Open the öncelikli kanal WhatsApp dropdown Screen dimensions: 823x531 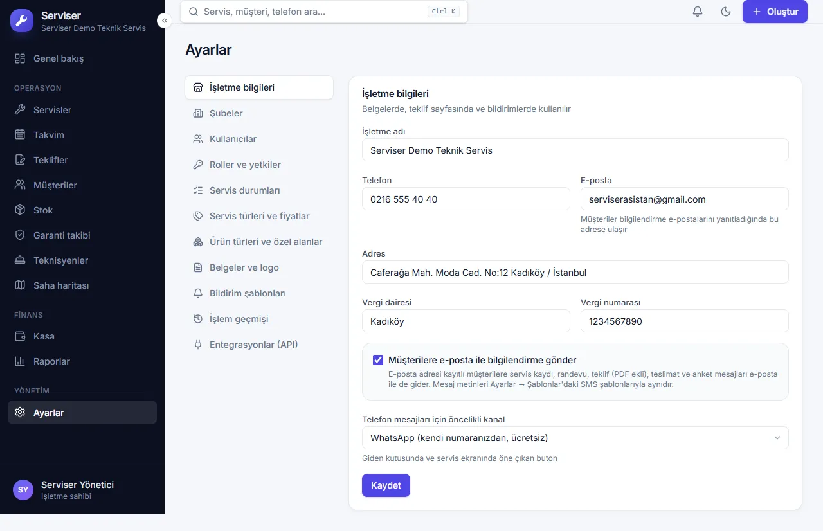(x=575, y=438)
